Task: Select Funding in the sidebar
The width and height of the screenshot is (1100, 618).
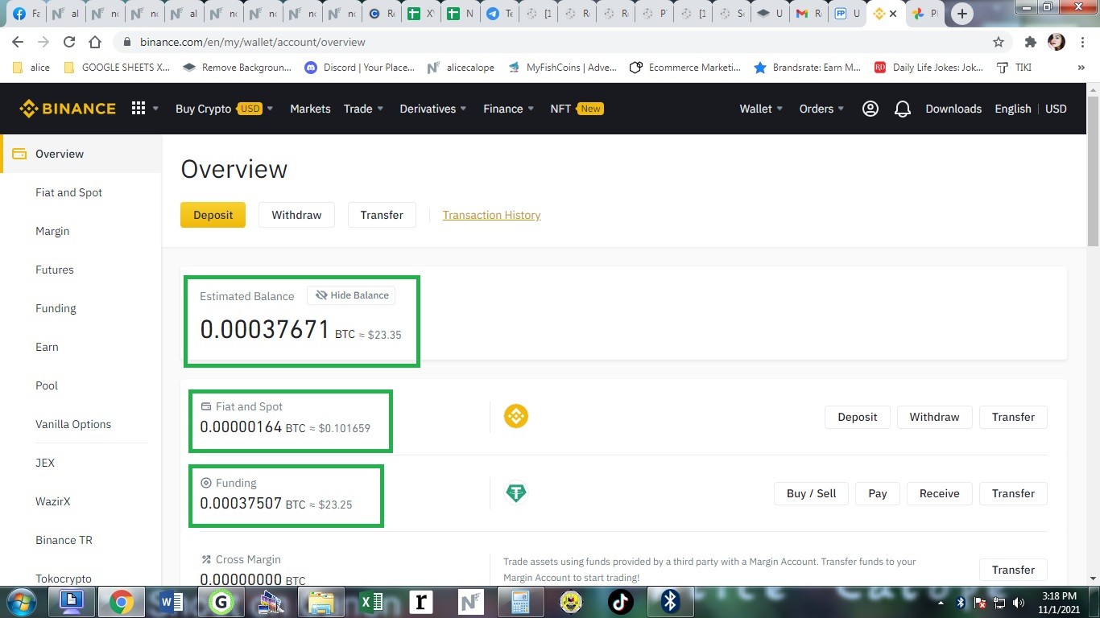Action: pyautogui.click(x=56, y=308)
